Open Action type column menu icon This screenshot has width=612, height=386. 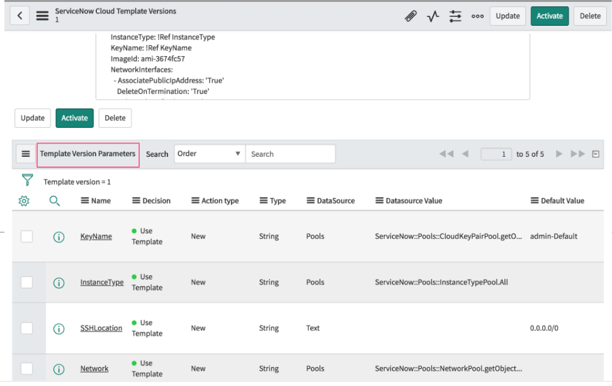[195, 201]
